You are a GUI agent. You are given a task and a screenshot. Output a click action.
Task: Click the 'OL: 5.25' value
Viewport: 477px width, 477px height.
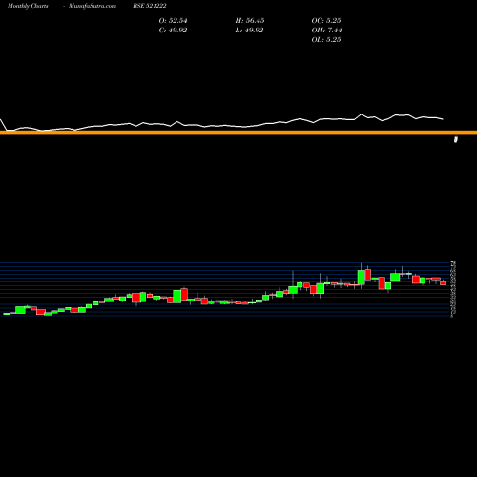(326, 40)
